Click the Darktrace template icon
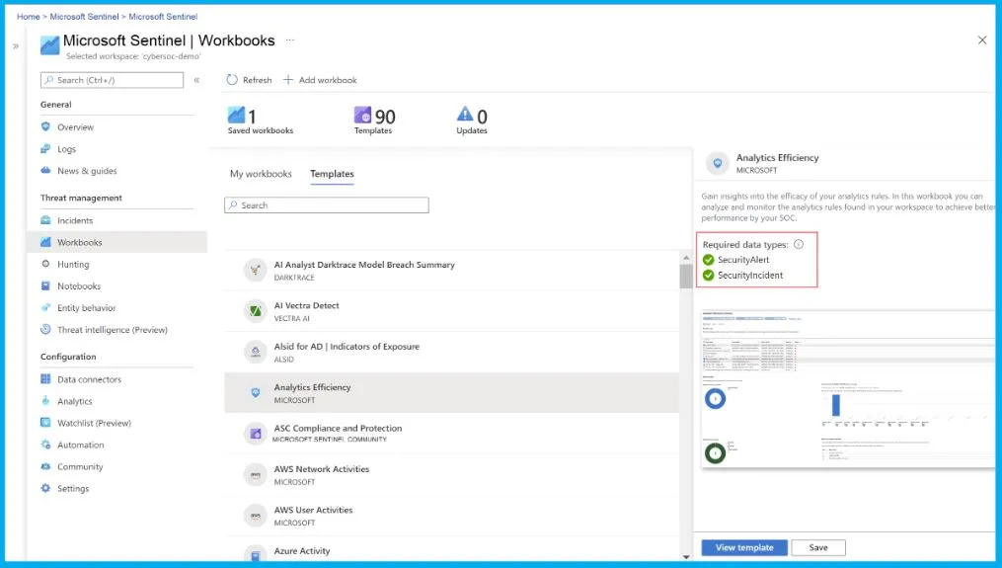 click(x=255, y=270)
